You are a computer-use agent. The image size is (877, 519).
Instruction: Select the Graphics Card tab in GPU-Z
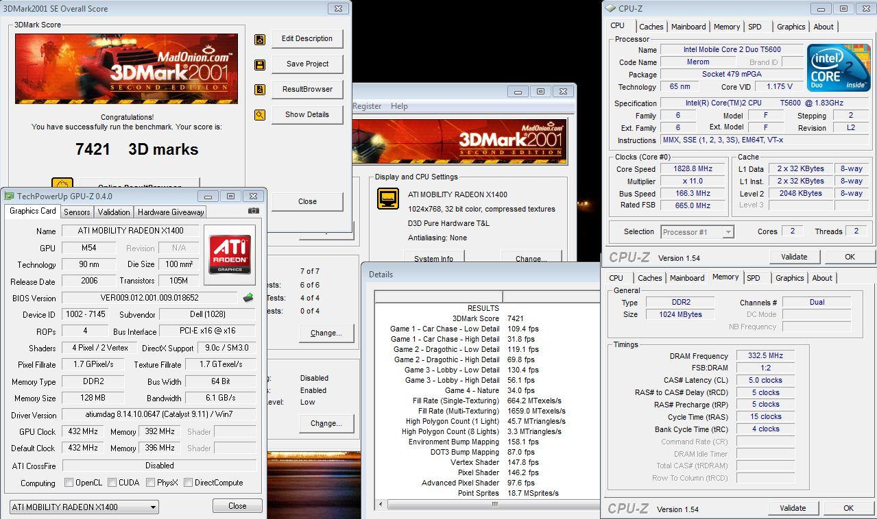32,211
